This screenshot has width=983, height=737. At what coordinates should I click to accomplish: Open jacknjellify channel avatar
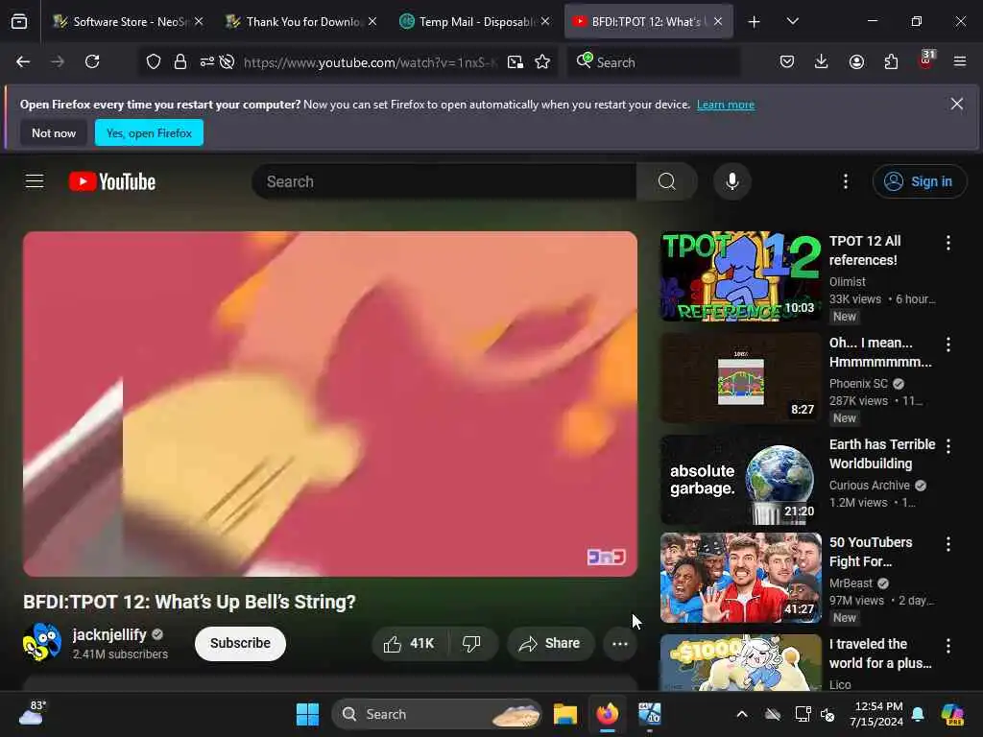point(42,642)
